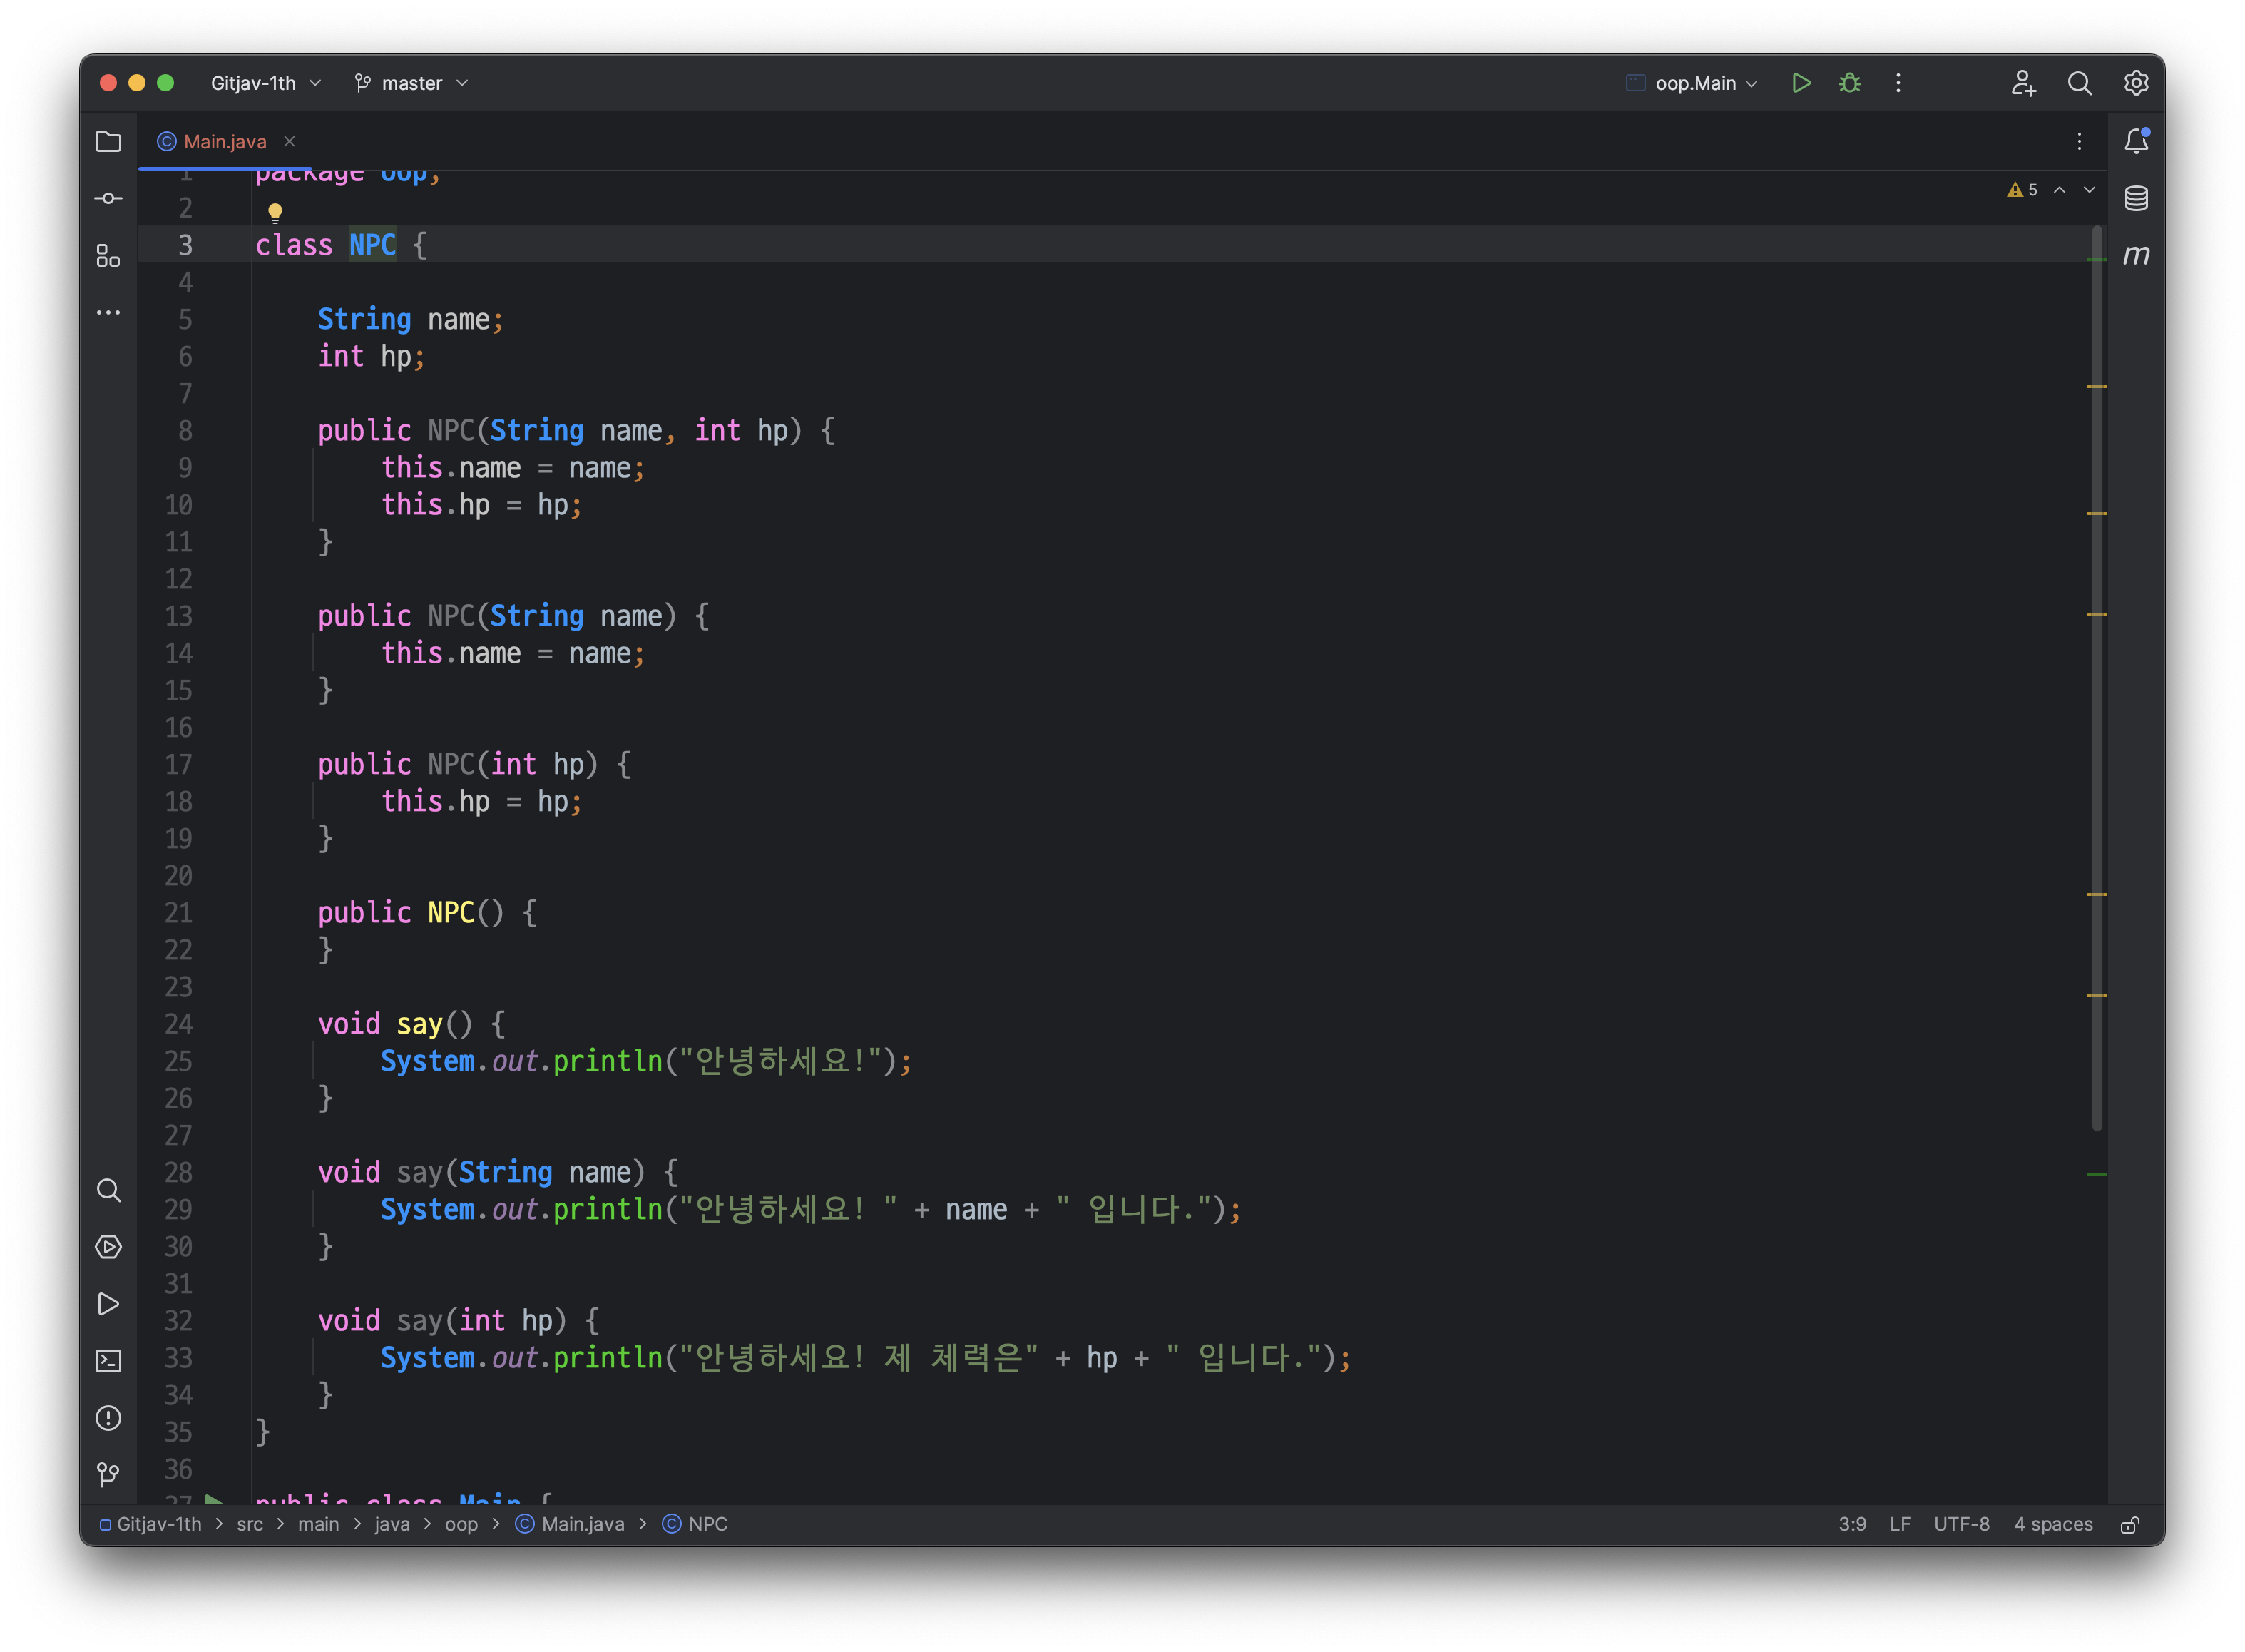Open the Structure tool window icon
Viewport: 2245px width, 1652px height.
[x=108, y=256]
